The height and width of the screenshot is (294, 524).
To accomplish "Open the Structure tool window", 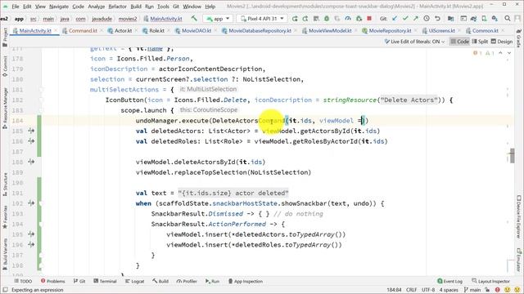I will (5, 184).
